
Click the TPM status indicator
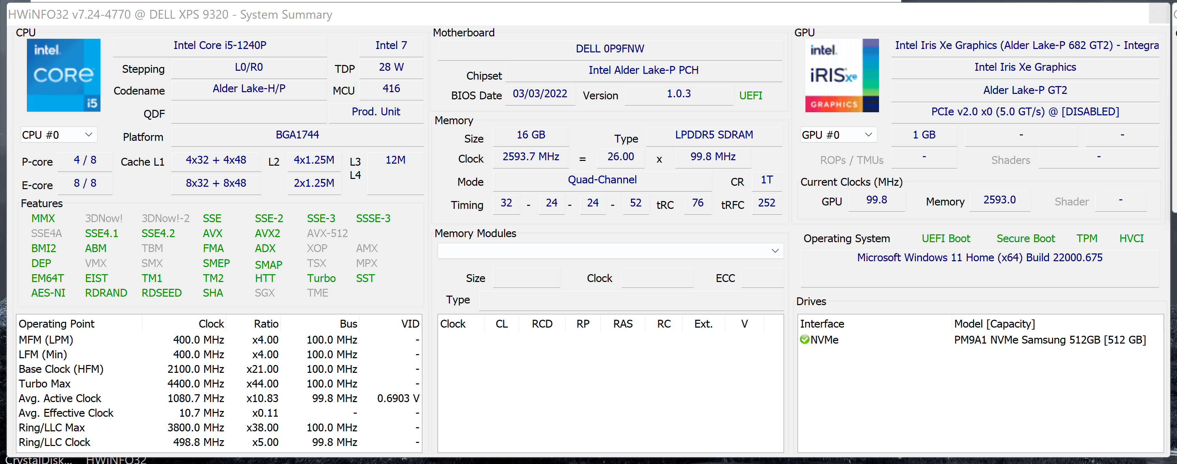(x=1086, y=238)
